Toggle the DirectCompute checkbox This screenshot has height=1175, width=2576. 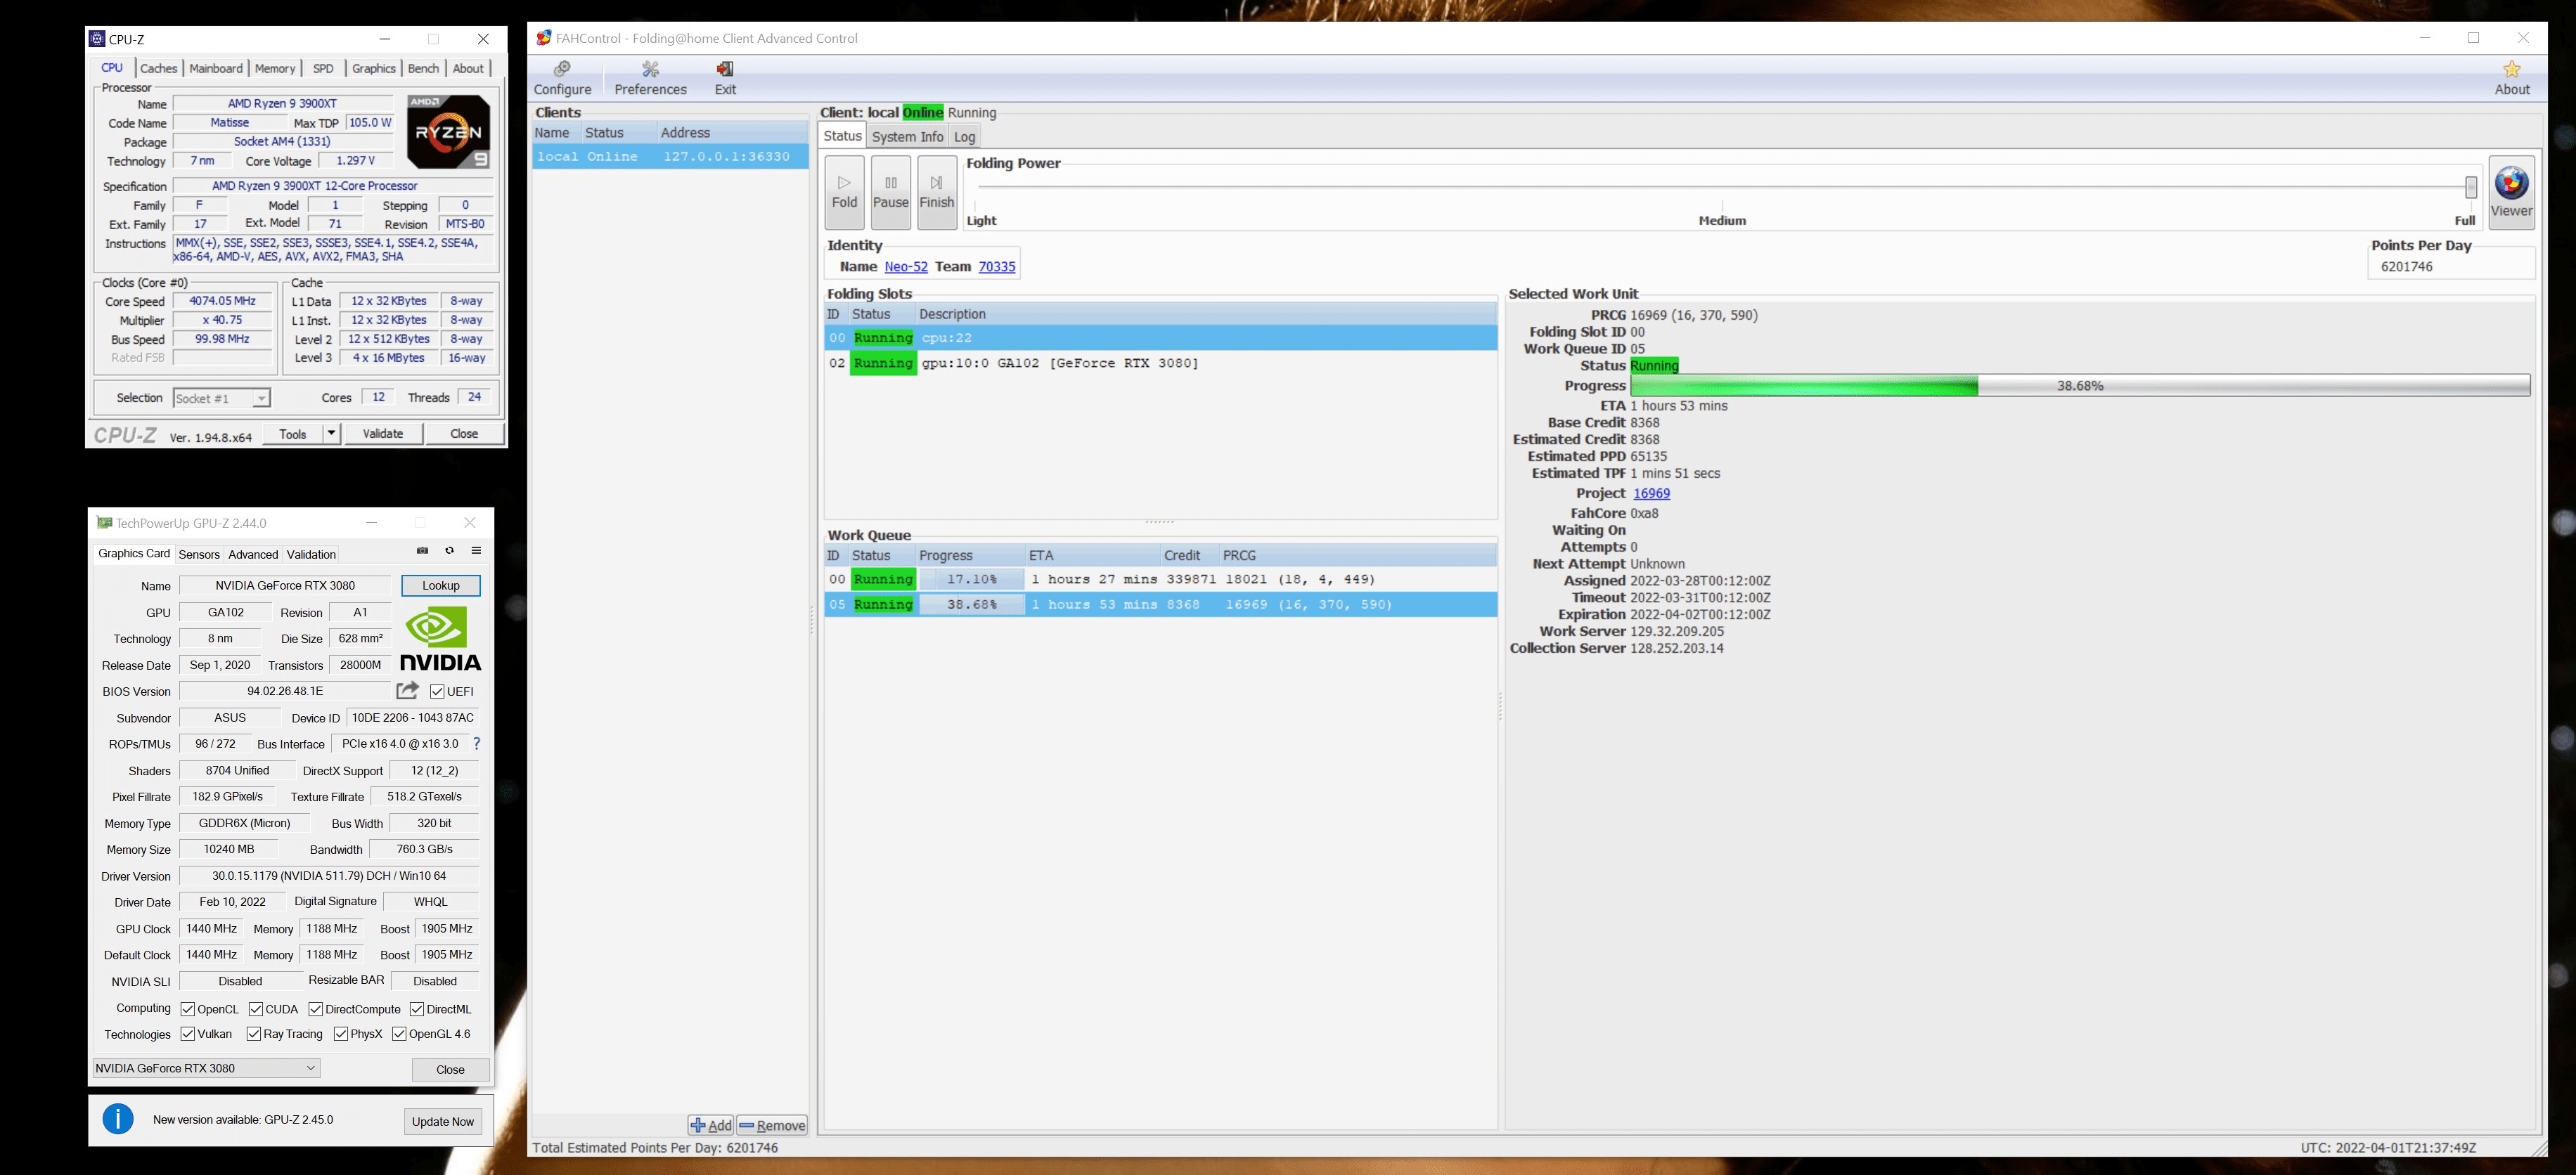click(315, 1009)
